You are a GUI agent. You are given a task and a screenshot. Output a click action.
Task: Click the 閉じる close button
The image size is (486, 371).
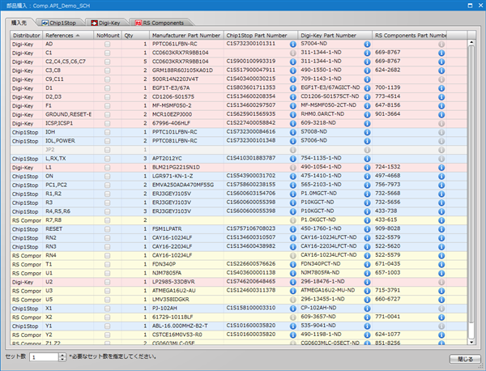tap(465, 359)
